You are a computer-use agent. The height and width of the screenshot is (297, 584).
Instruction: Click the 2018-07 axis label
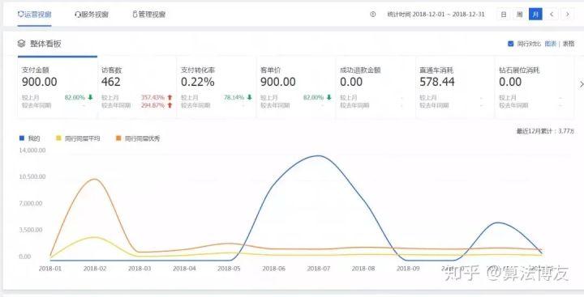coord(319,268)
